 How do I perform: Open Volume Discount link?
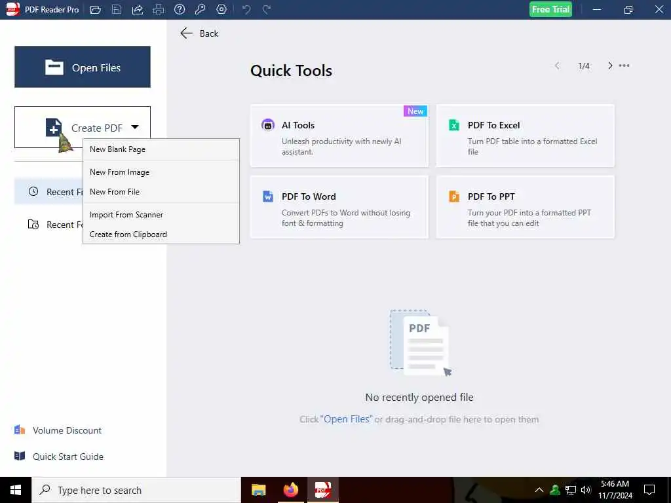(x=67, y=430)
